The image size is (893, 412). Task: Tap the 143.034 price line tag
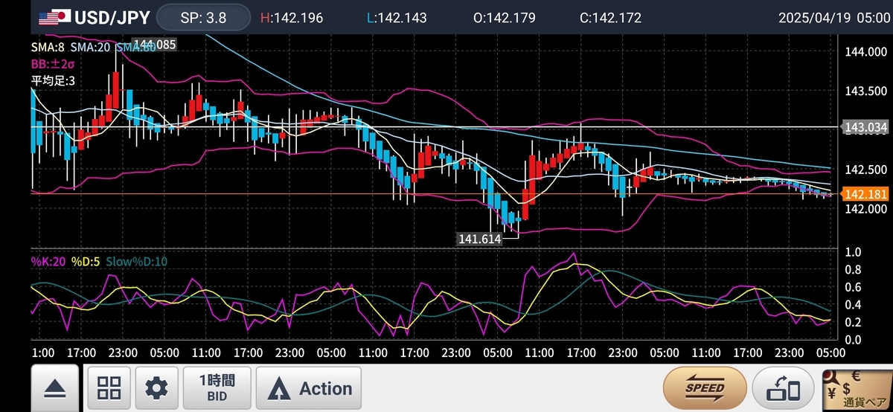click(x=866, y=128)
